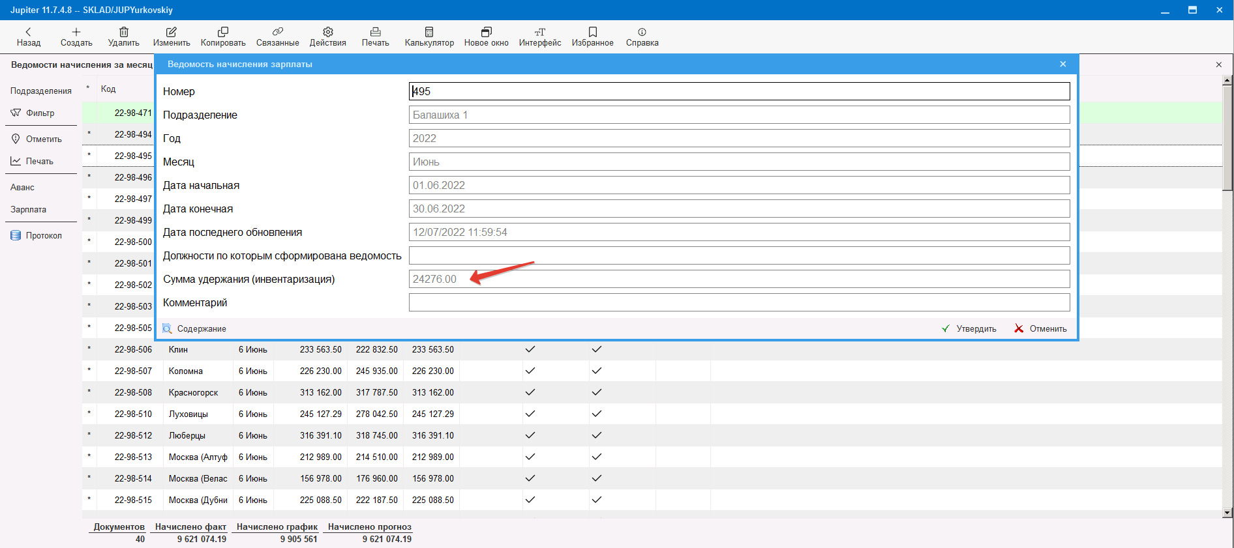Toggle first checkmark in Москва (Дубни row
Screen dimensions: 1234x548
[530, 500]
